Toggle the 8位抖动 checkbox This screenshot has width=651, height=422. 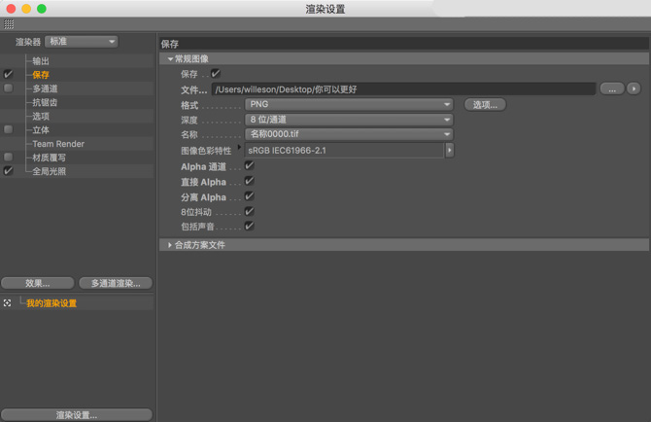tap(249, 211)
